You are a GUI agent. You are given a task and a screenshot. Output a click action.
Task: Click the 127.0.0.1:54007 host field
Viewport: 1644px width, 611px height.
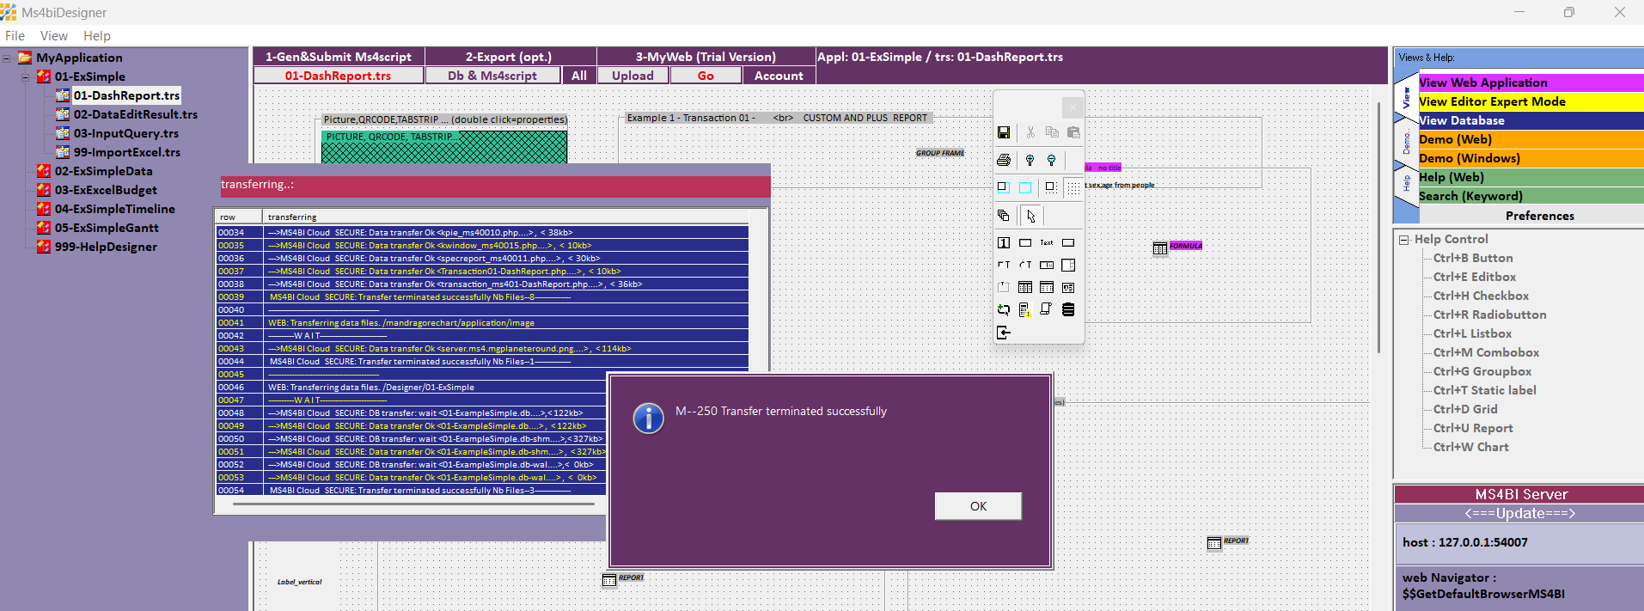pyautogui.click(x=1519, y=542)
